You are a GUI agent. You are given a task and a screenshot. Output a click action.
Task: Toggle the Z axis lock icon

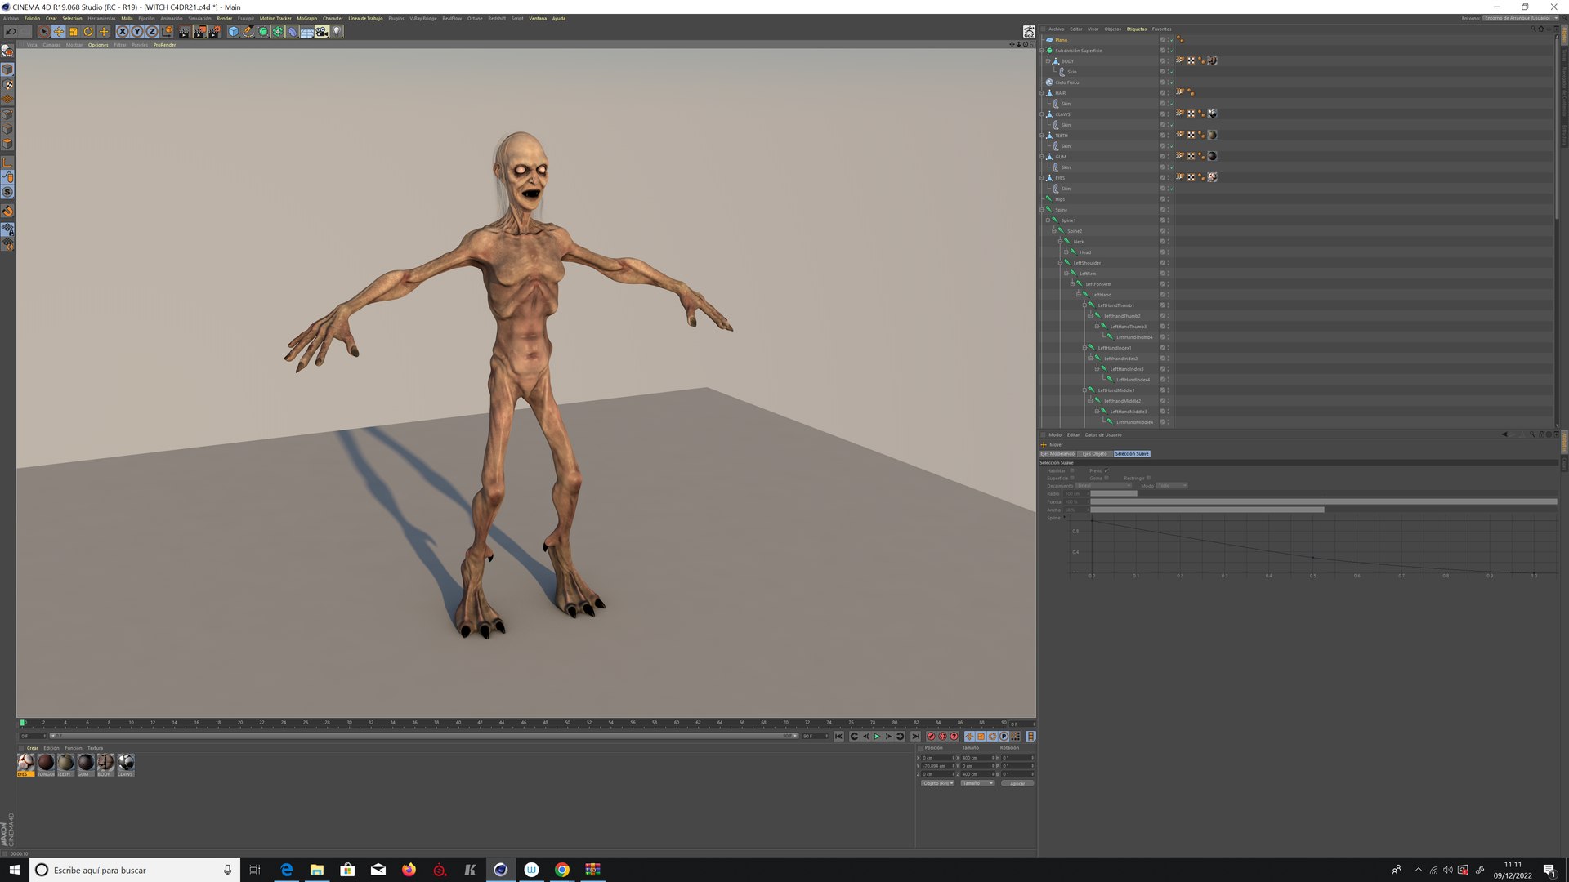[x=151, y=32]
